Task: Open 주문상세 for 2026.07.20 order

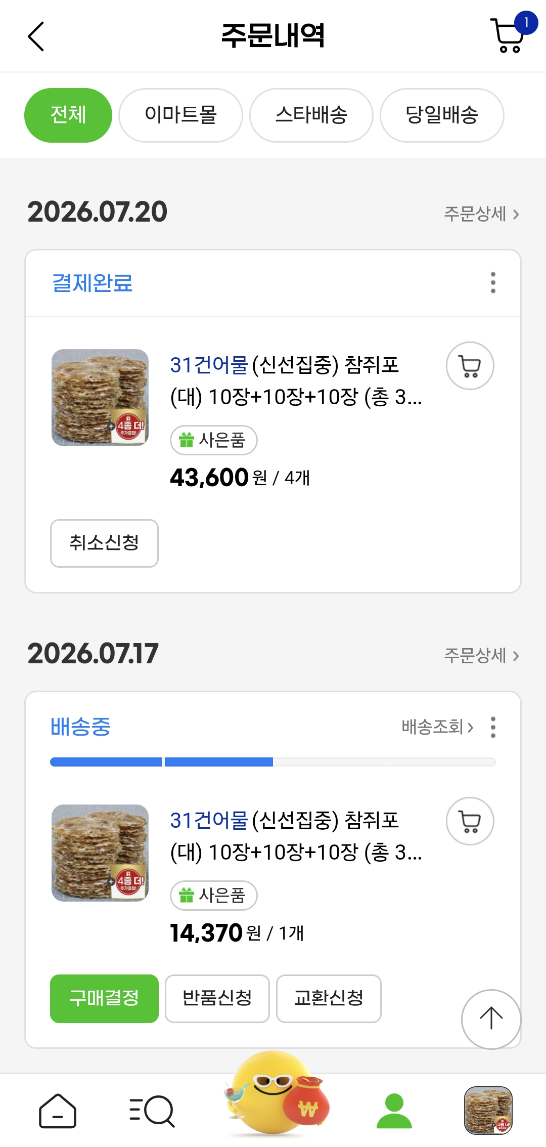Action: pos(481,214)
